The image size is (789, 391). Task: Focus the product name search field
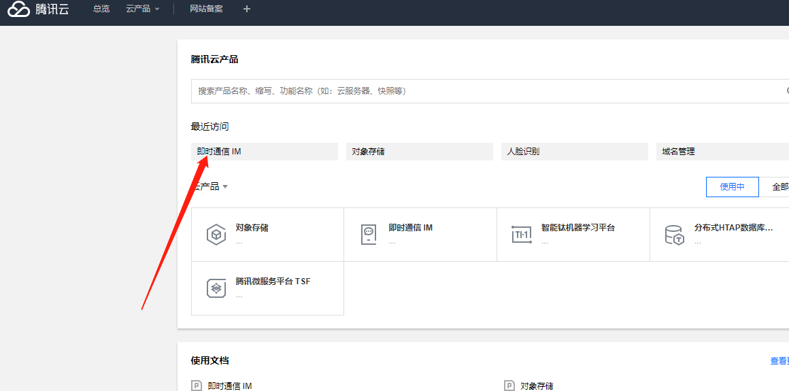(x=490, y=91)
